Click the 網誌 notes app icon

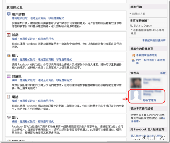pyautogui.click(x=8, y=97)
